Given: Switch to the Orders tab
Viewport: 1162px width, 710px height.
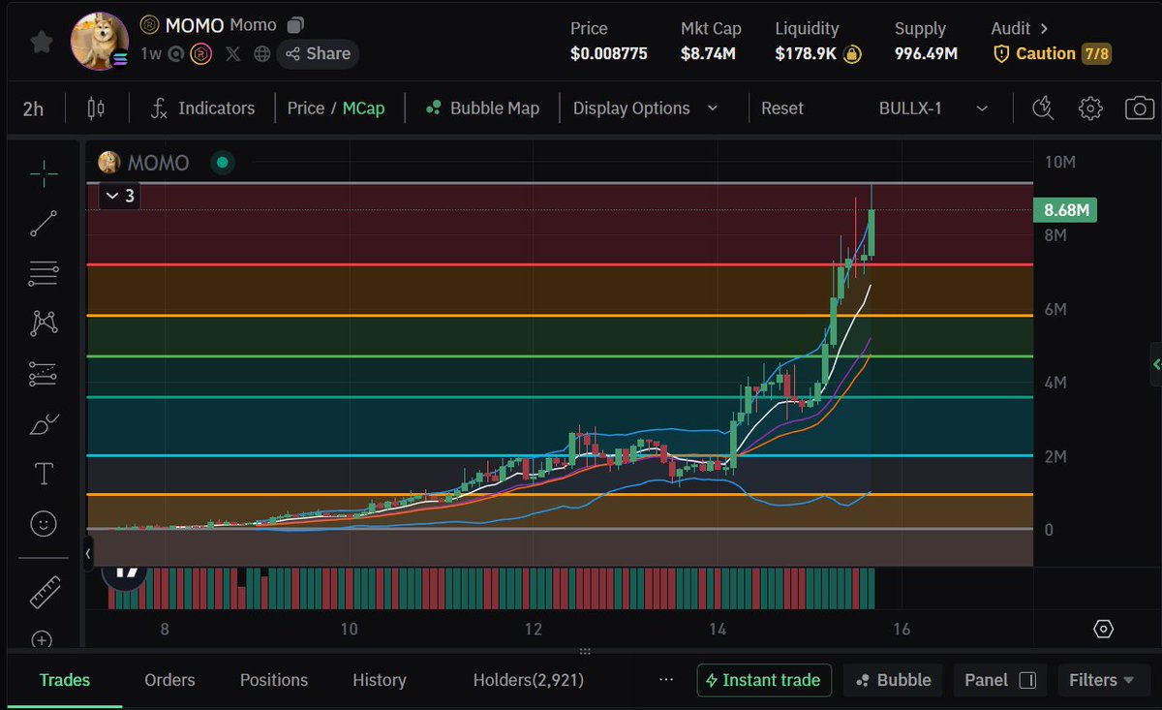Looking at the screenshot, I should [x=169, y=680].
